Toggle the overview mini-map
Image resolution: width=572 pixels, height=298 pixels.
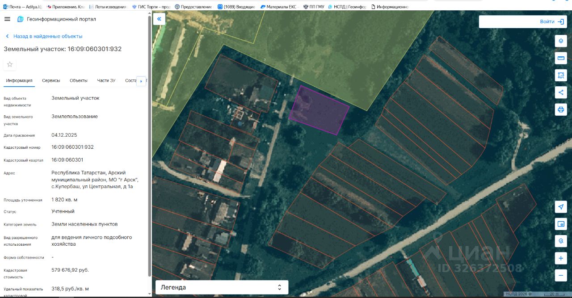[x=561, y=223]
